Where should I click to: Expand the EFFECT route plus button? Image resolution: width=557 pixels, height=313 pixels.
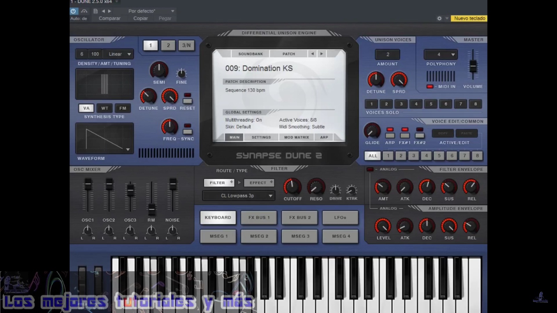271,182
